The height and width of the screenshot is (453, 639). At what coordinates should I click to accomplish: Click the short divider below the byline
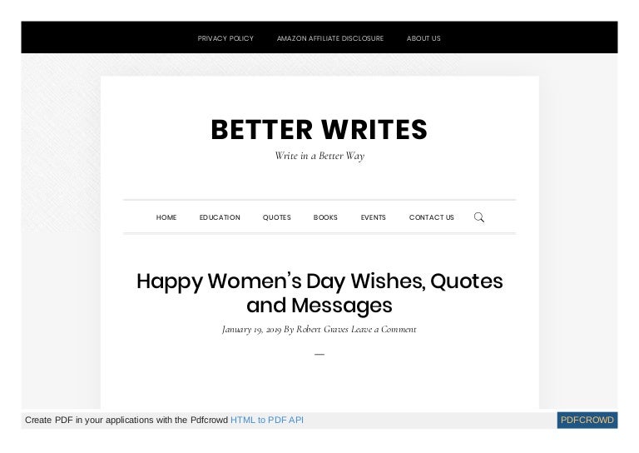point(319,355)
